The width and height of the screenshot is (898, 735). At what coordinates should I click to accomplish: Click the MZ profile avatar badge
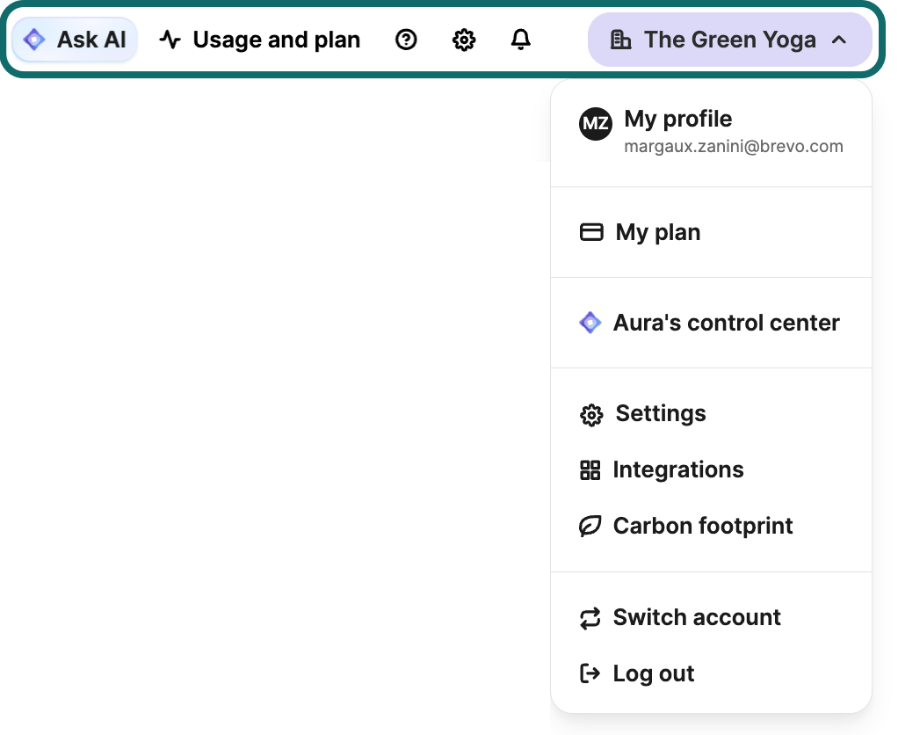(x=596, y=124)
